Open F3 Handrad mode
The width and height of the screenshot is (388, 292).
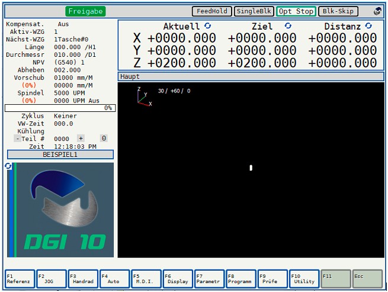[83, 279]
